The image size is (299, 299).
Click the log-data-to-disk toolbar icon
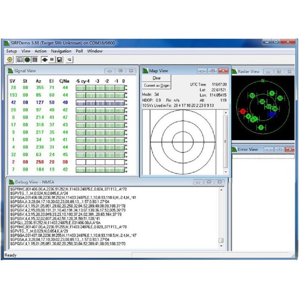[60, 59]
